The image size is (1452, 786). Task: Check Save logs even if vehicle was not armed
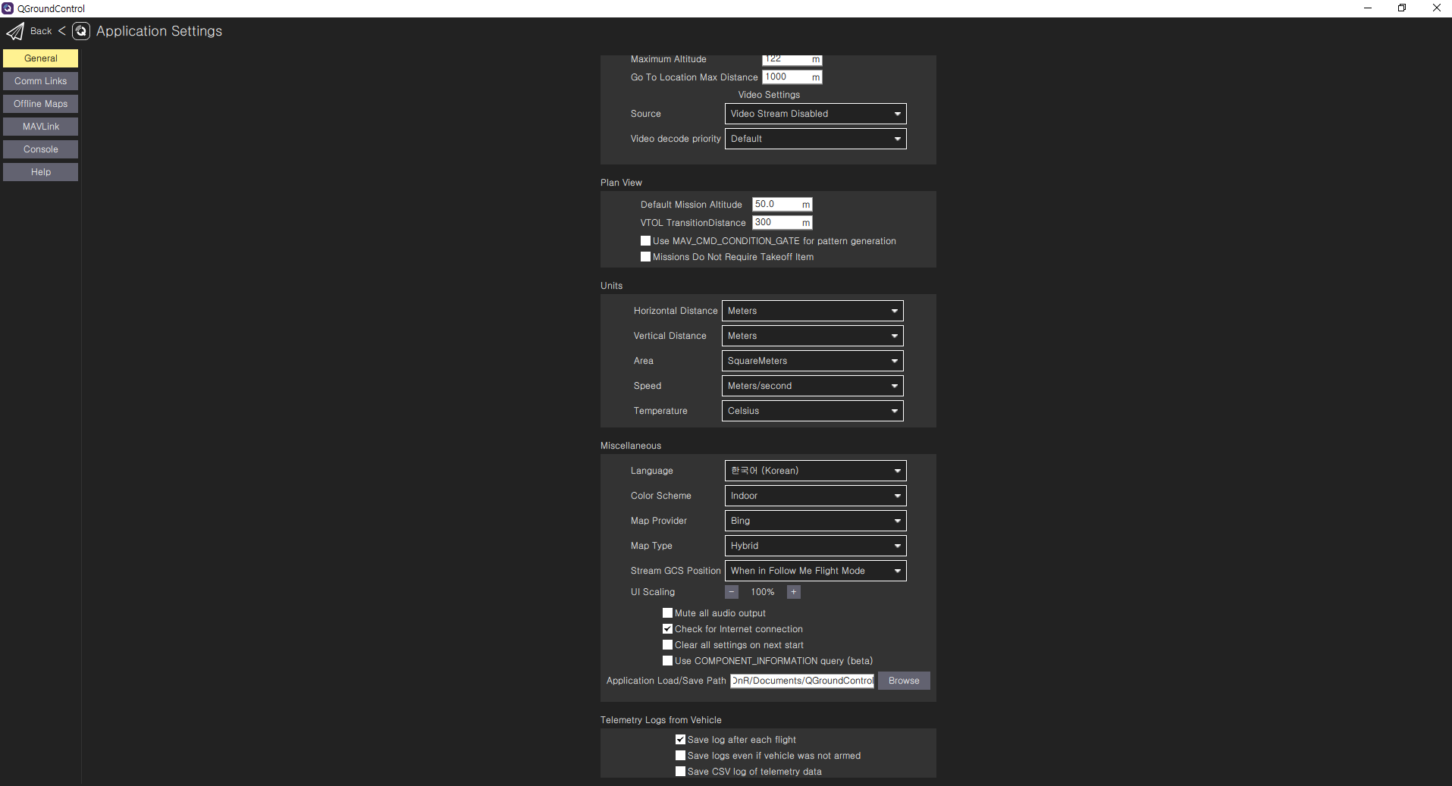(680, 755)
